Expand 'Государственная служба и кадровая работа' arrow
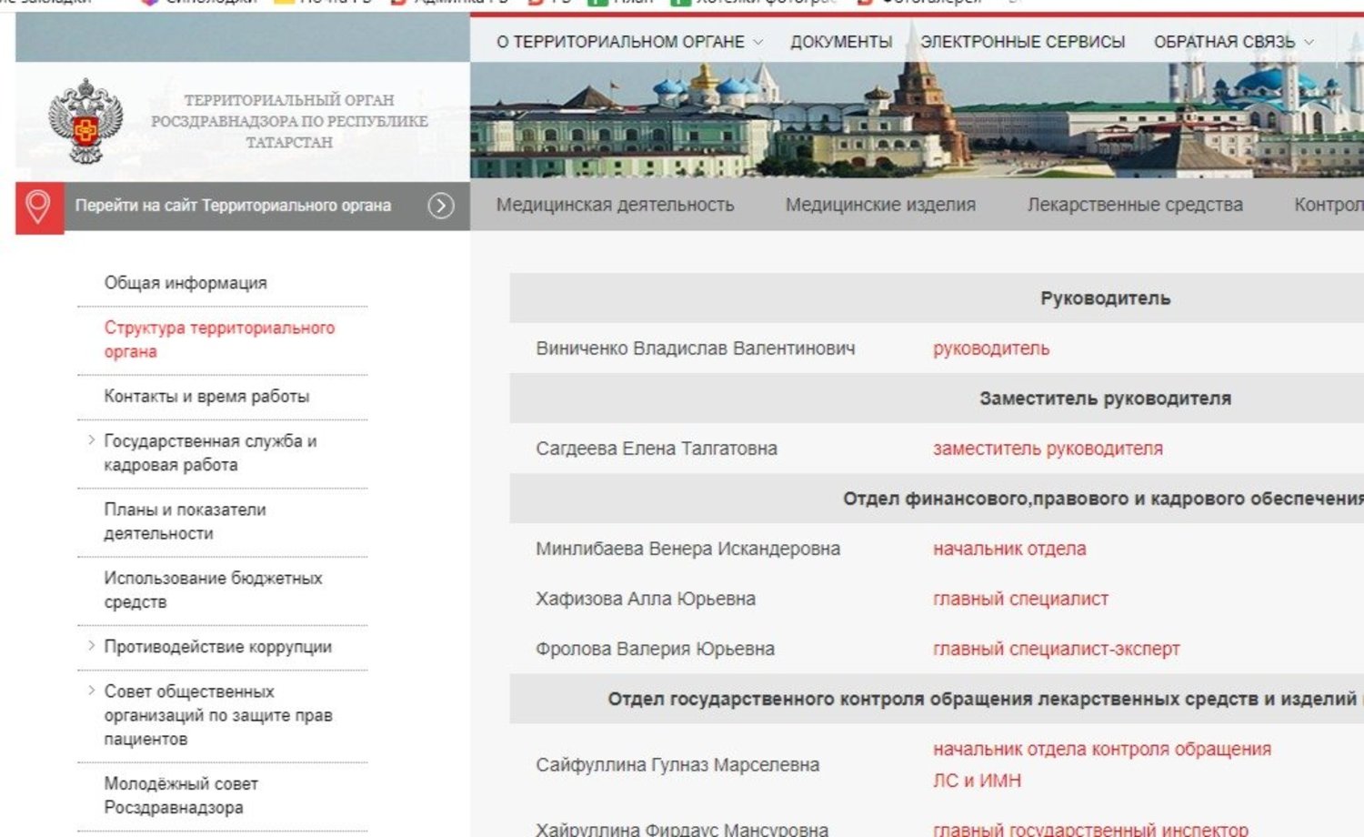 (x=91, y=440)
